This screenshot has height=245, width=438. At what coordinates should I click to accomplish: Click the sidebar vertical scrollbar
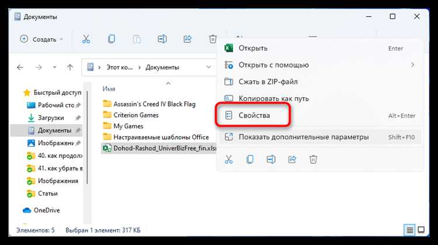pyautogui.click(x=88, y=138)
